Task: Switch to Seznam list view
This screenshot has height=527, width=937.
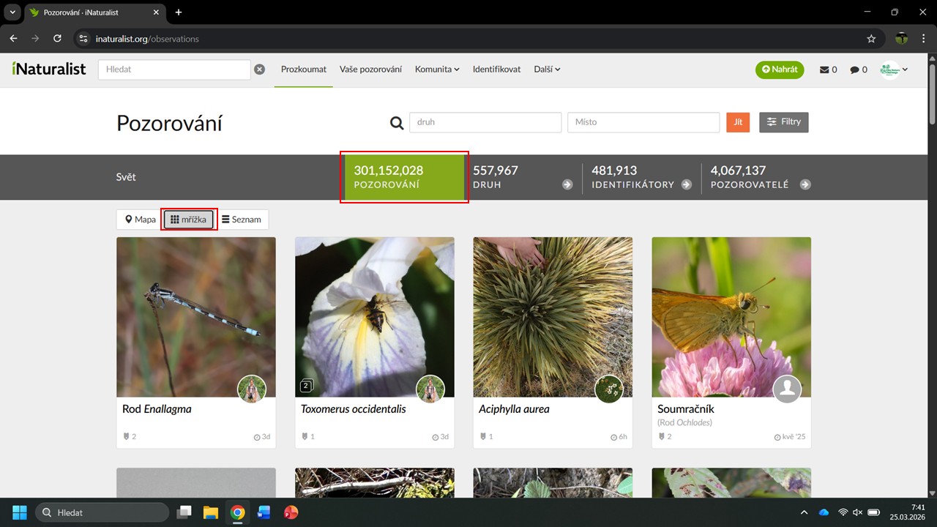Action: click(242, 220)
